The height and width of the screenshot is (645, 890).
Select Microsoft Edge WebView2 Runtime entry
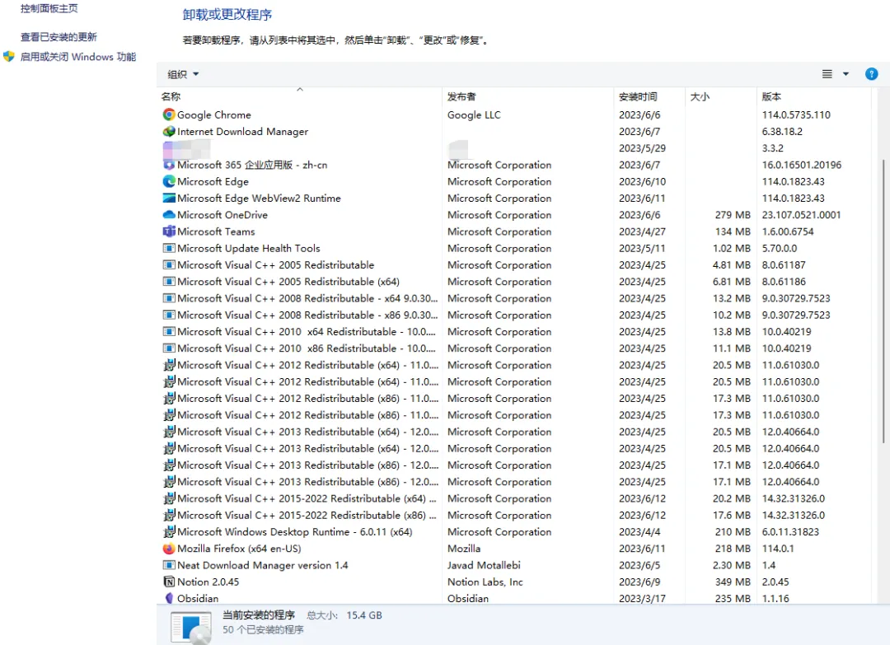[259, 198]
